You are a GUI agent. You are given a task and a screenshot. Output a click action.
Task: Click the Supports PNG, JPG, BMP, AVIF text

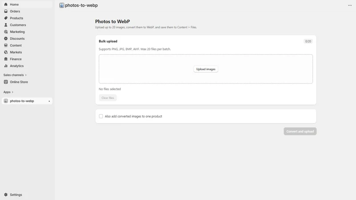click(x=135, y=49)
